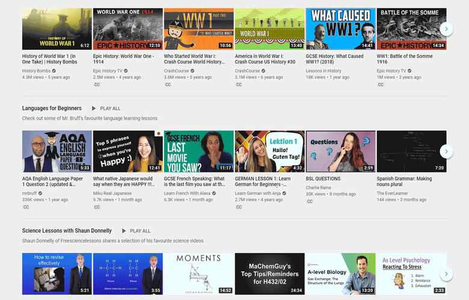This screenshot has width=469, height=300.
Task: Open Epic History TV channel under Somme video
Action: tap(391, 71)
